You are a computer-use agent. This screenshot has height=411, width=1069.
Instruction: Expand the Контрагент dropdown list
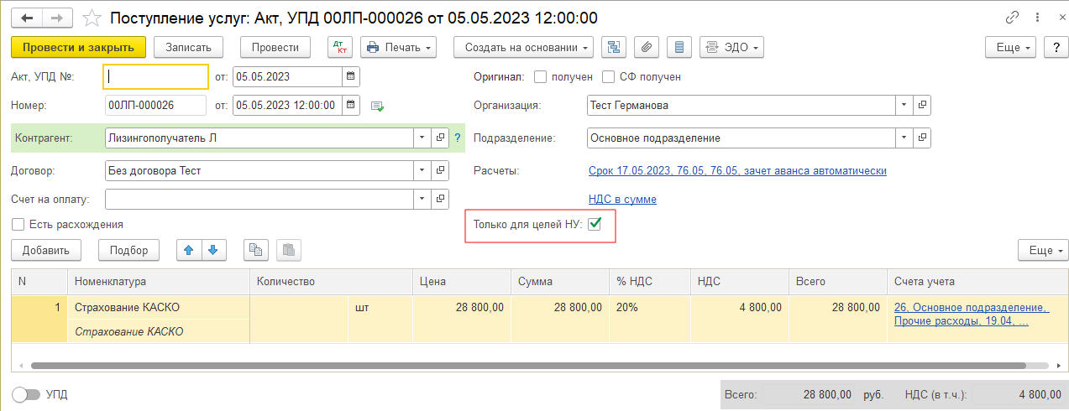click(421, 138)
